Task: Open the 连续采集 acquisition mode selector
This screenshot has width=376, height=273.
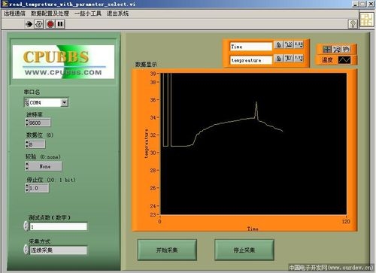Action: (x=58, y=250)
